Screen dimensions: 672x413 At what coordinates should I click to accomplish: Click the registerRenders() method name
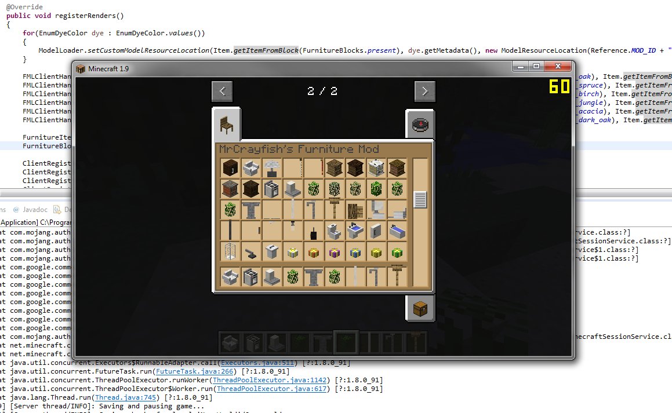89,16
